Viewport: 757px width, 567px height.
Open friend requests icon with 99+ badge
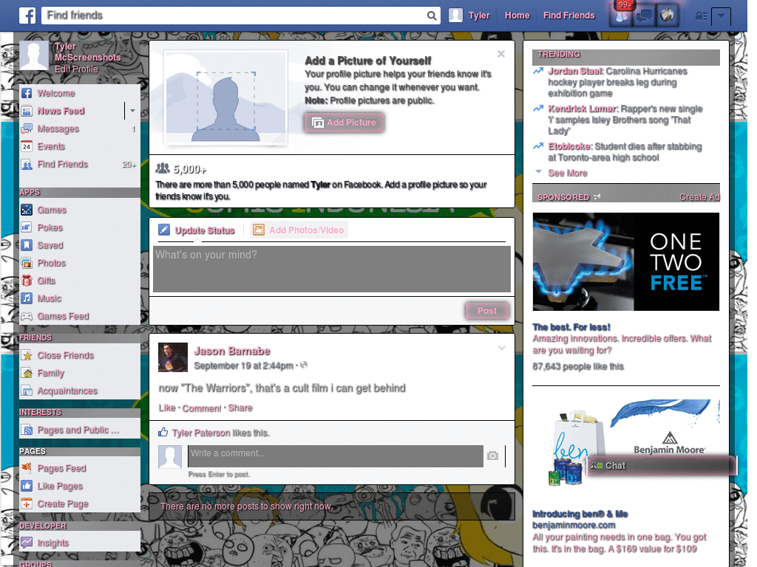point(622,16)
